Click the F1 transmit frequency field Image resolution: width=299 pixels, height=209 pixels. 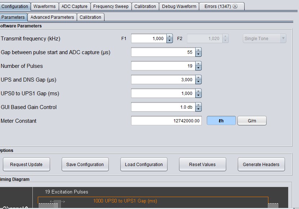coord(149,38)
